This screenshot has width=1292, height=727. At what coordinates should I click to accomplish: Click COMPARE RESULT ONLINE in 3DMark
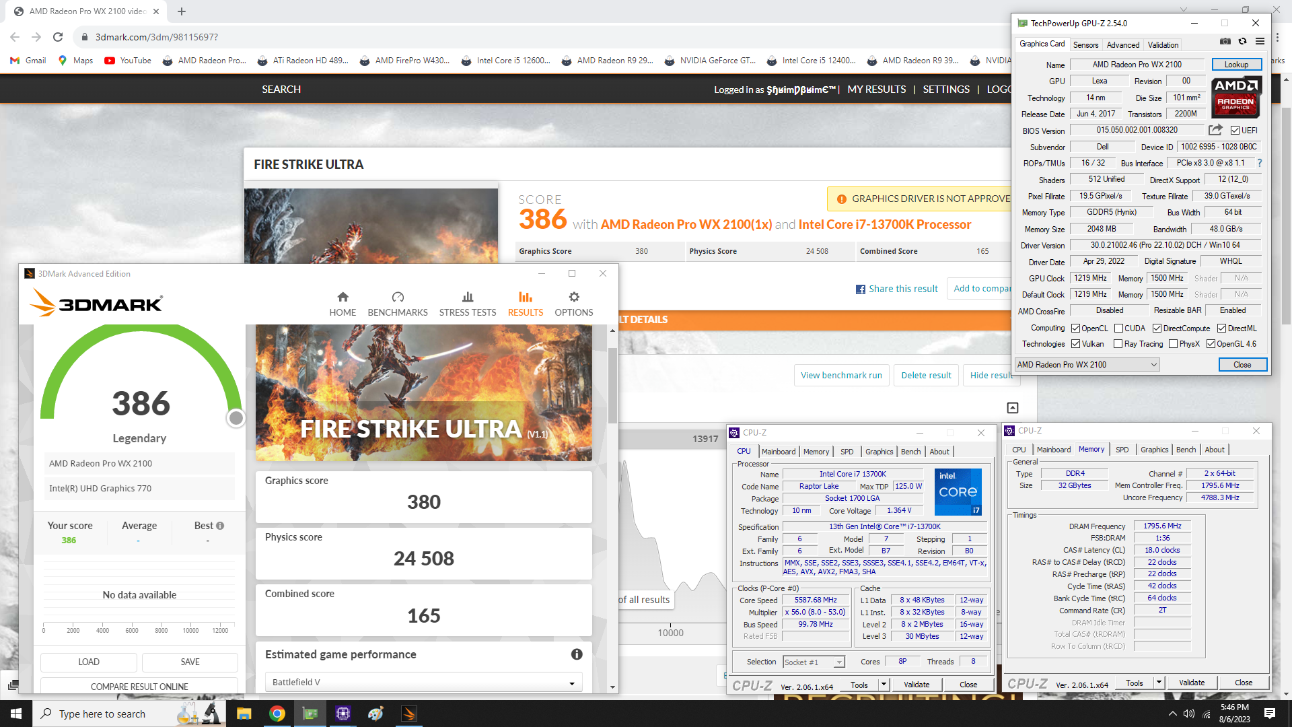click(139, 686)
